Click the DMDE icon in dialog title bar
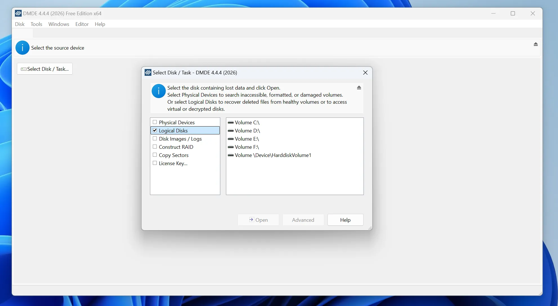558x306 pixels. [x=148, y=72]
